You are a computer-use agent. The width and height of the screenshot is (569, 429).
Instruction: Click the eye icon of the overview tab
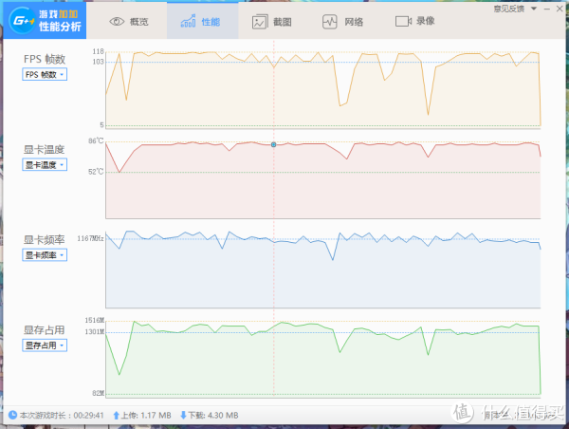117,22
